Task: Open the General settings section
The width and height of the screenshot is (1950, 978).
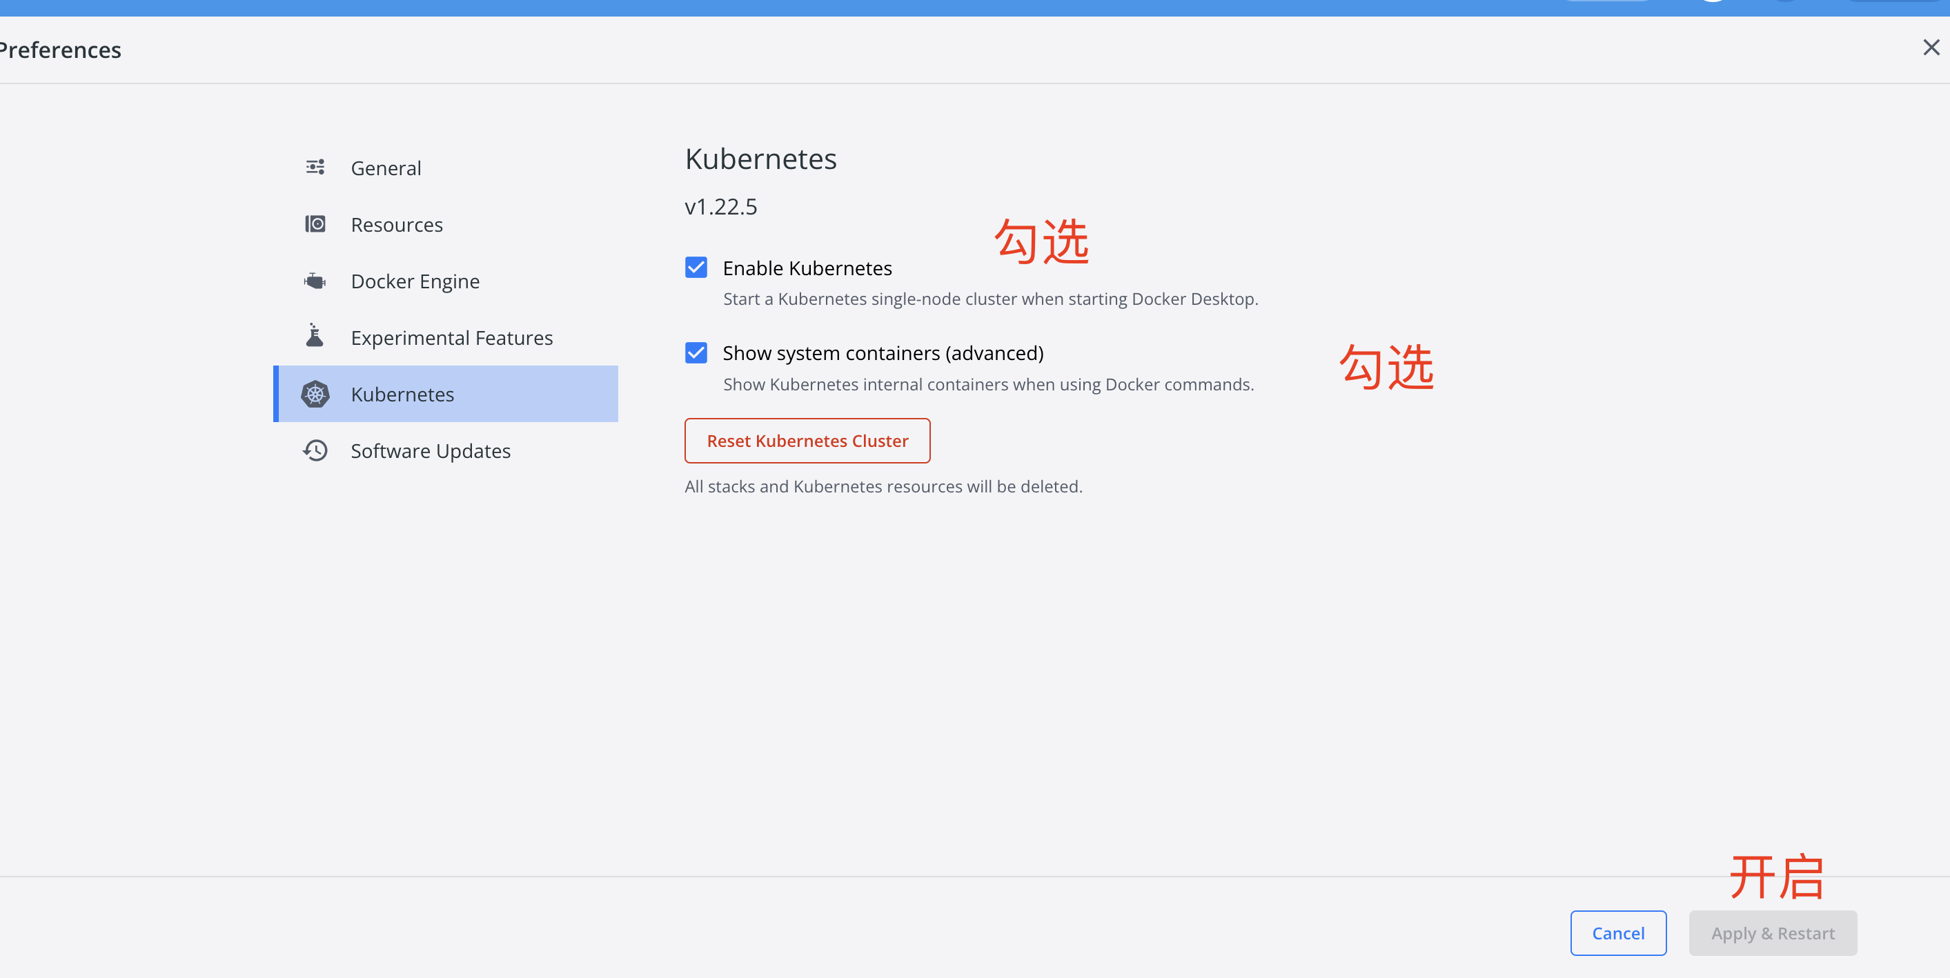Action: 445,168
